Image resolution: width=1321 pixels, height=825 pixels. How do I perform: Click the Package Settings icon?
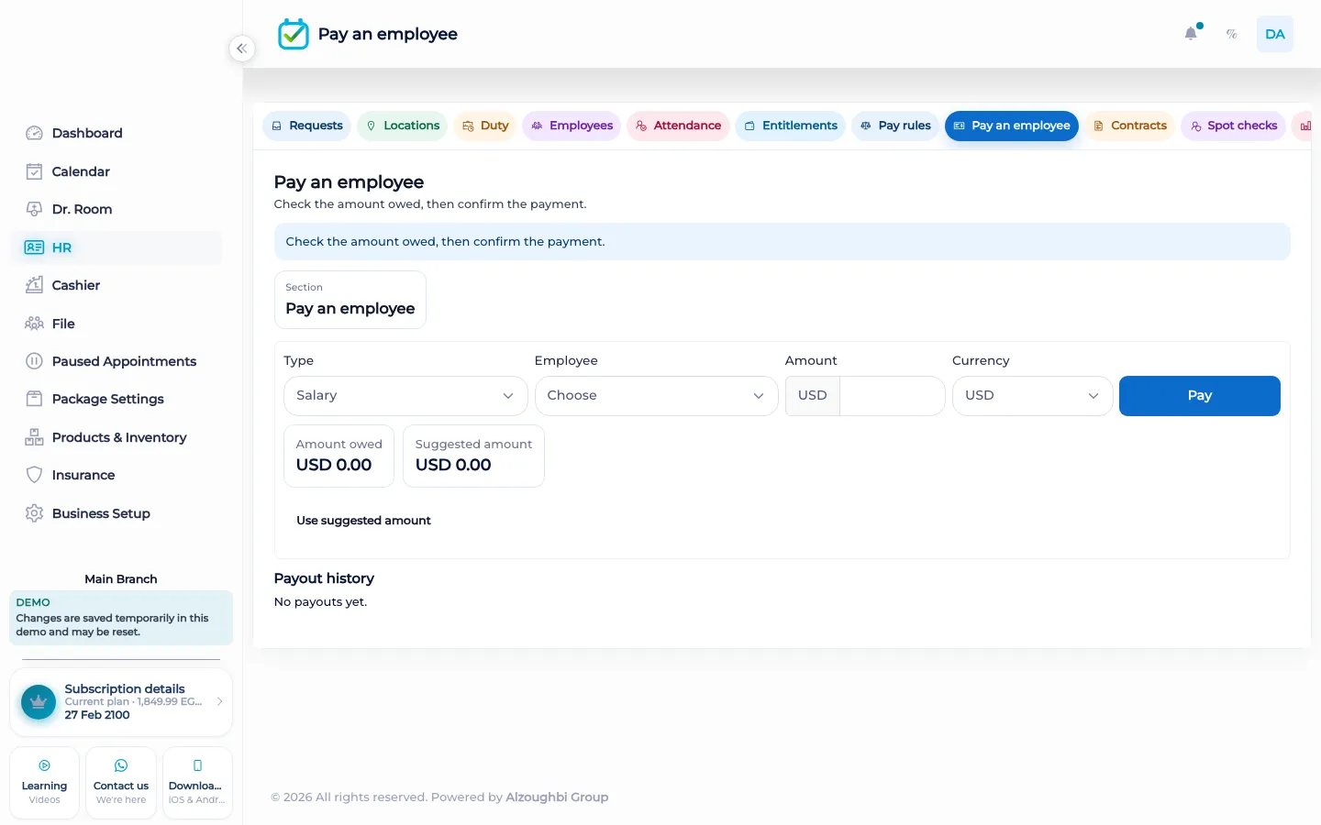pos(34,399)
